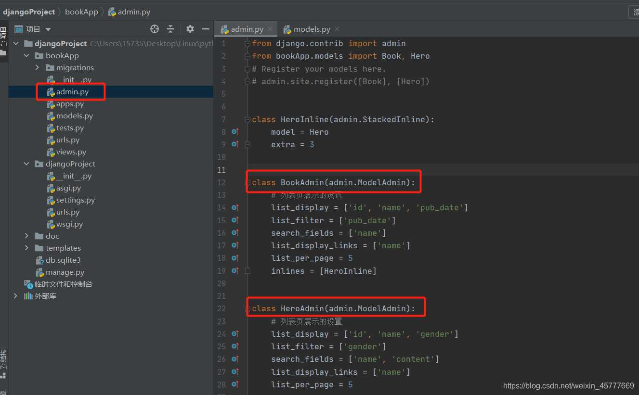Open urls.py under bookApp
The image size is (639, 395).
68,140
